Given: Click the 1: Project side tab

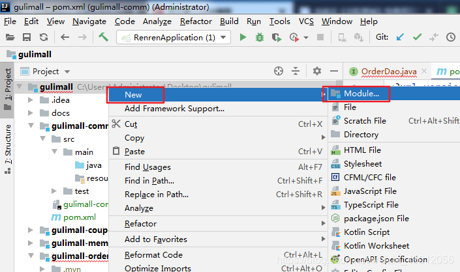Looking at the screenshot, I should 7,89.
